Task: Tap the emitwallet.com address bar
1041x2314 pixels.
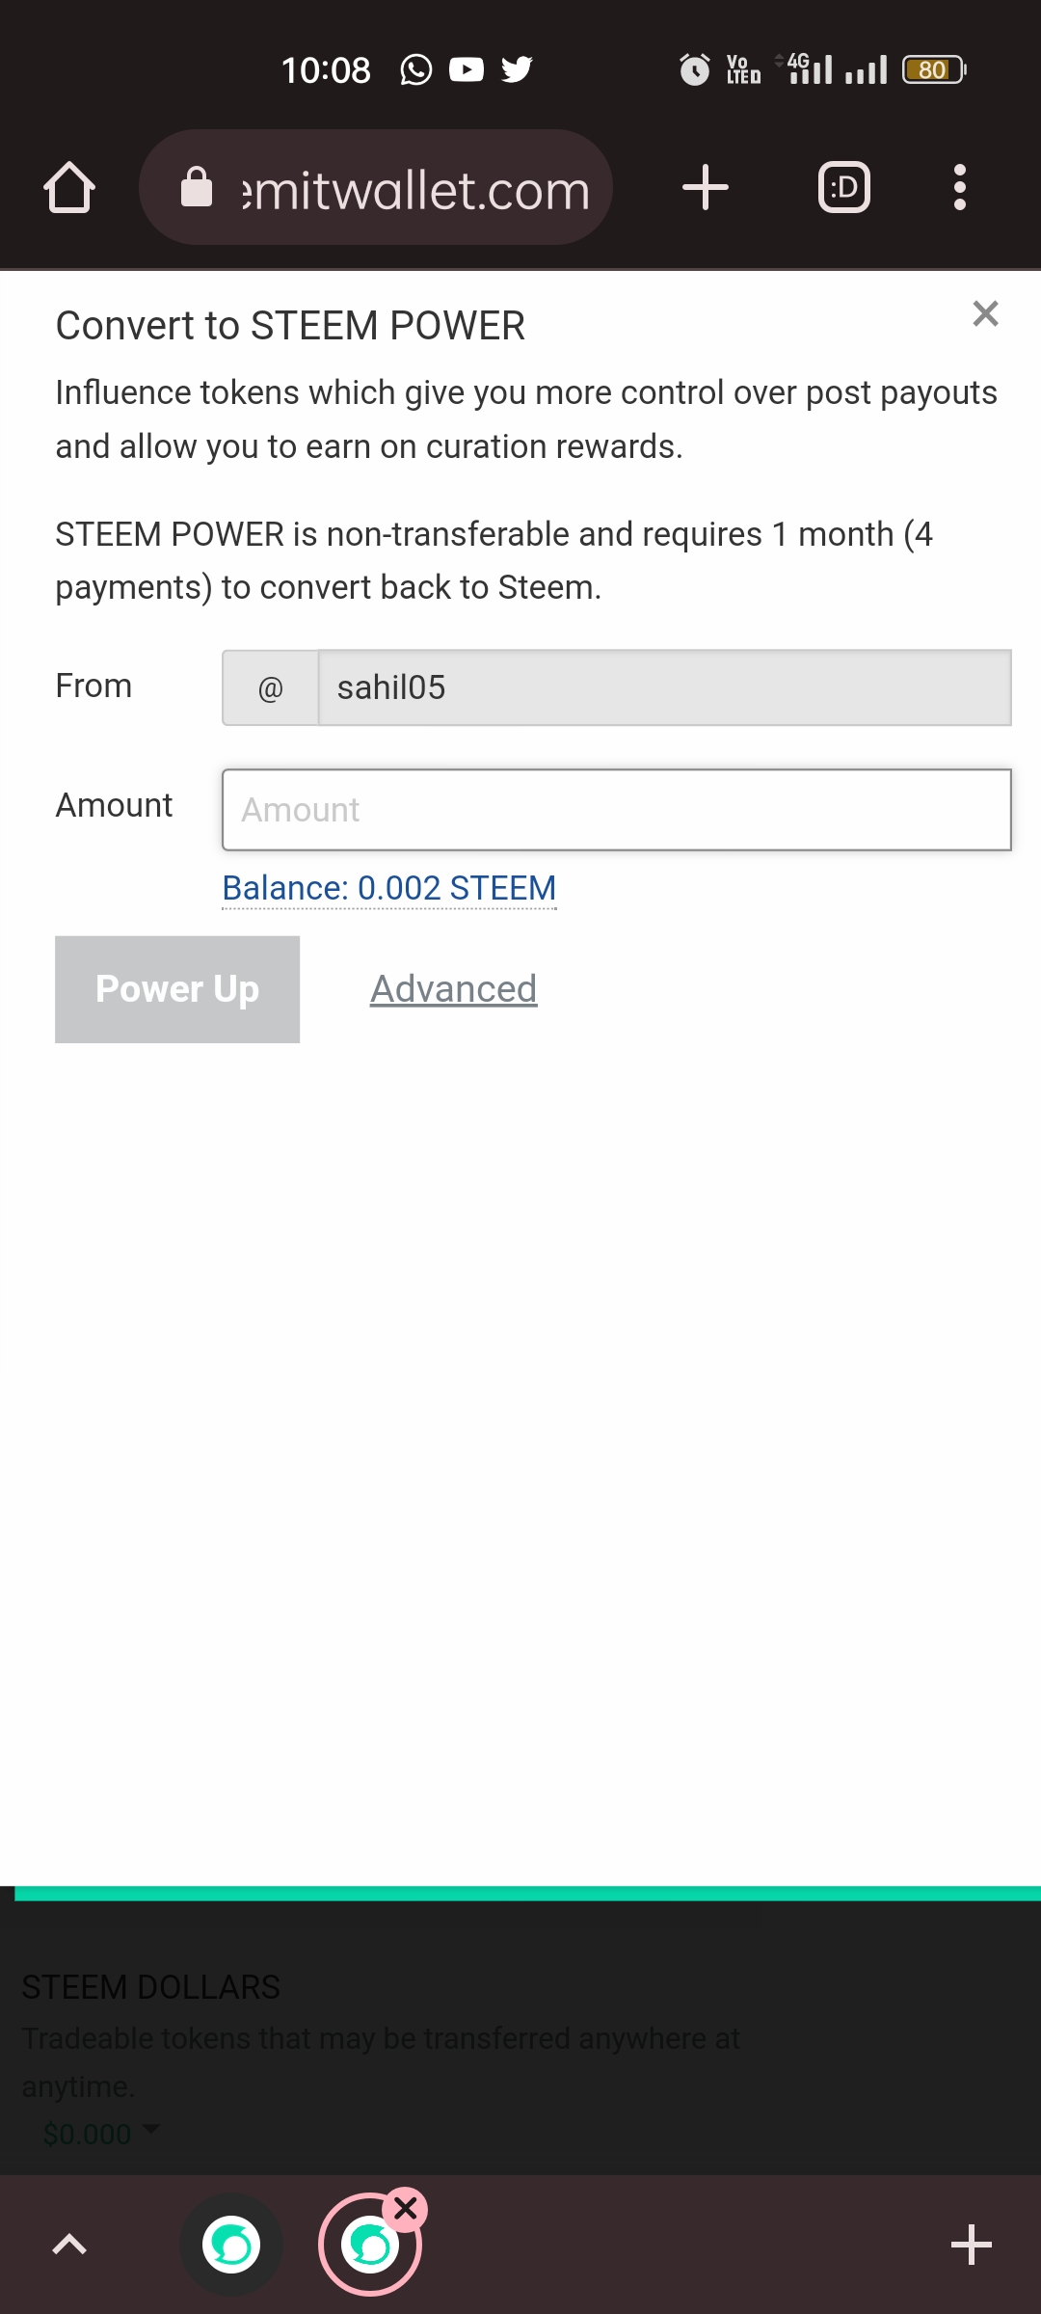Action: coord(376,187)
